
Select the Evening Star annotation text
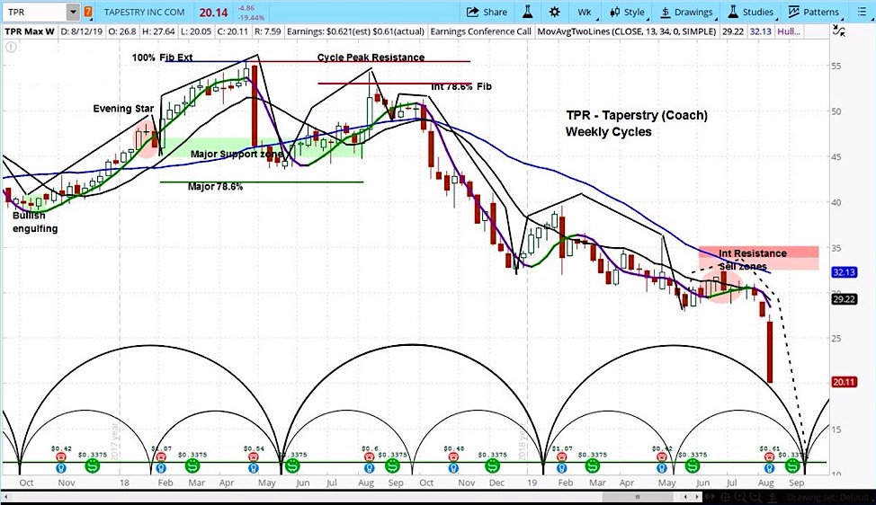[x=123, y=109]
